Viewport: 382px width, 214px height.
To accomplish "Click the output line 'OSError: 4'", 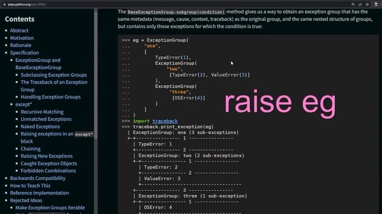I will [158, 207].
